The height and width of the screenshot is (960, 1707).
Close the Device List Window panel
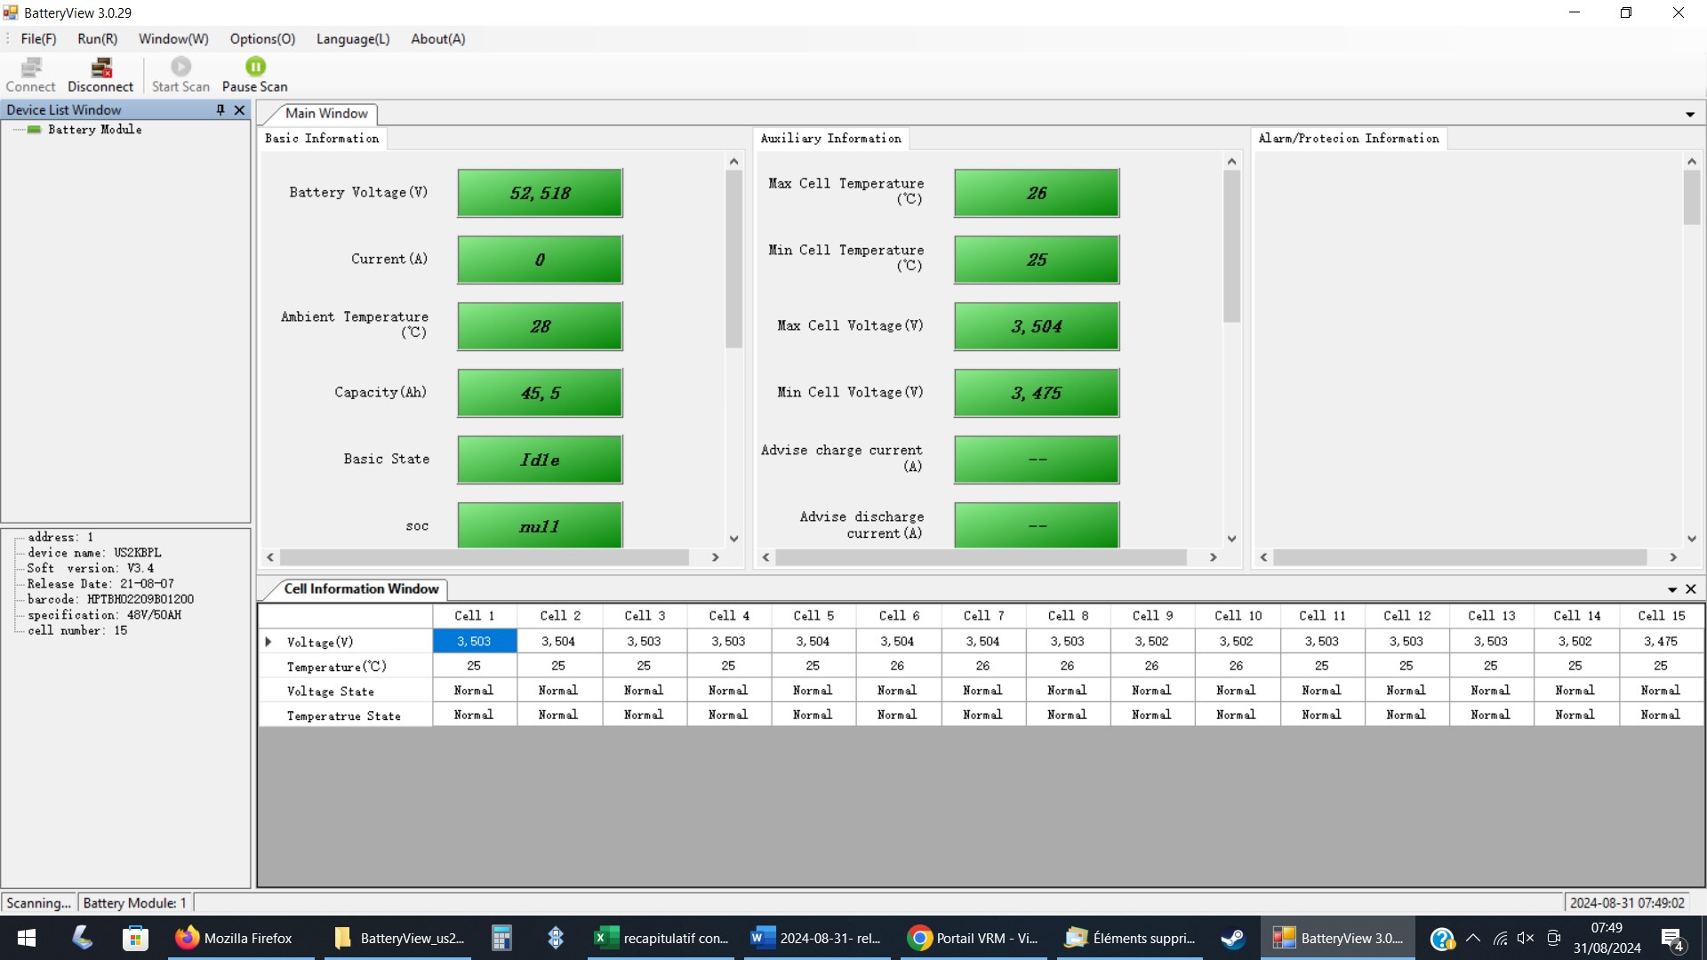pos(239,109)
